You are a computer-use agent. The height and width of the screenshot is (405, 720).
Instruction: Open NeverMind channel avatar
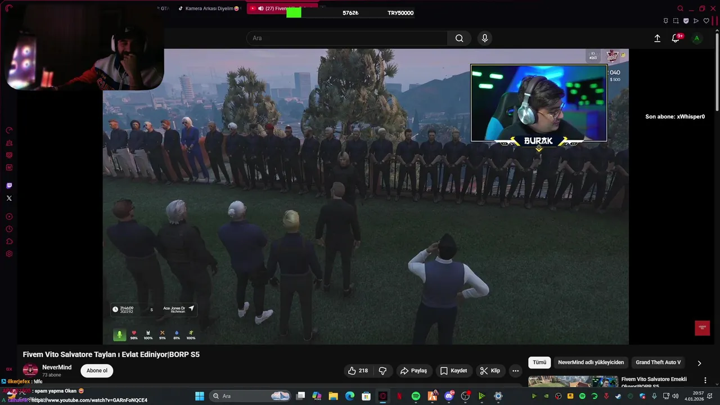[30, 370]
